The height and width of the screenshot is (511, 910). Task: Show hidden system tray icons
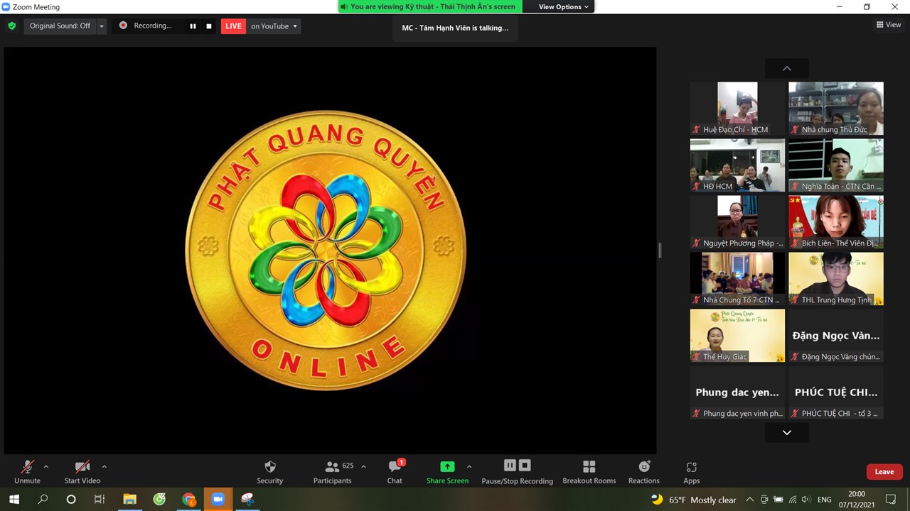click(751, 500)
